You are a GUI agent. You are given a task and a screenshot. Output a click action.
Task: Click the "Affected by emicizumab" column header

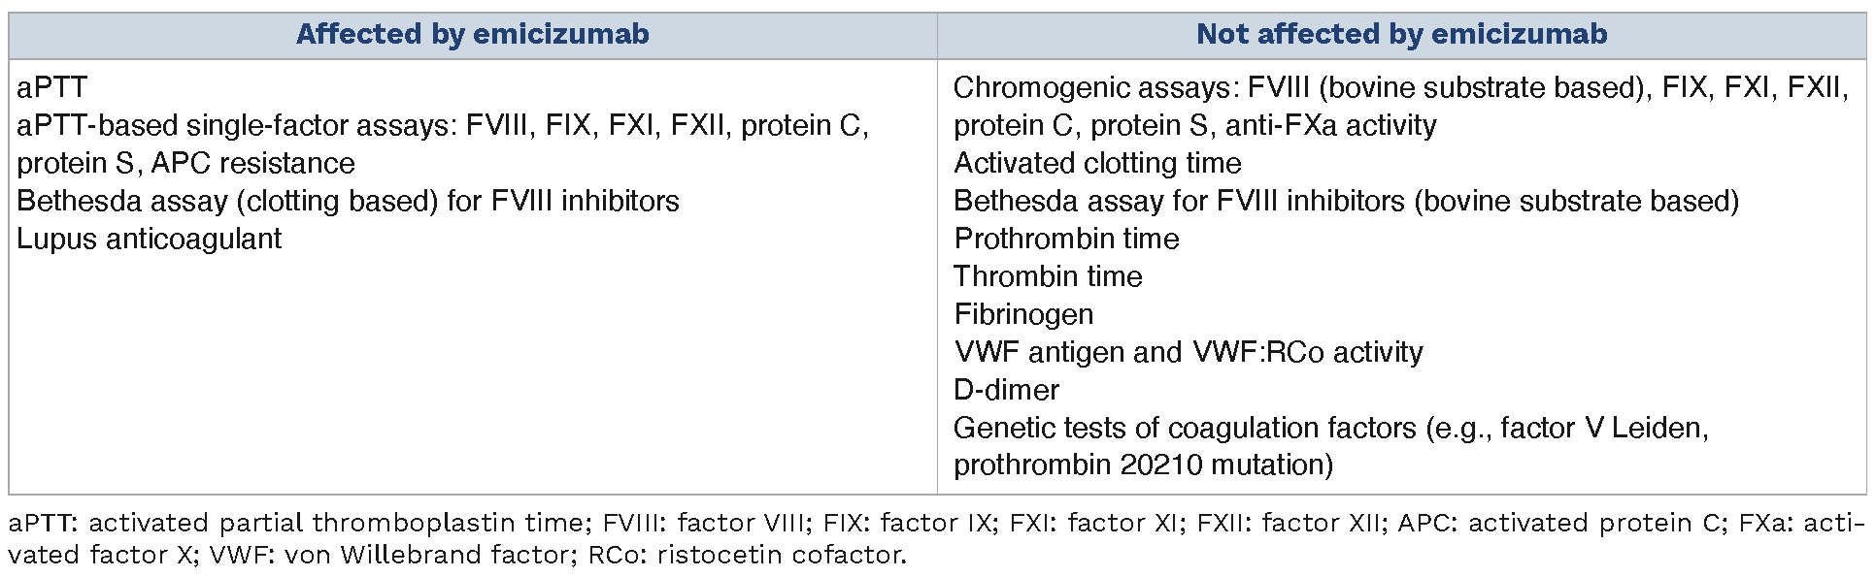point(472,35)
